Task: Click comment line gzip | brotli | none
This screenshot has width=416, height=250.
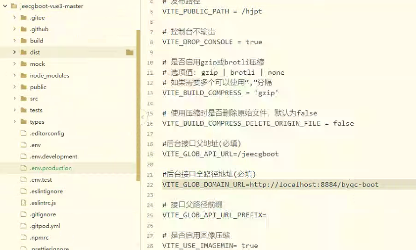Action: [223, 72]
